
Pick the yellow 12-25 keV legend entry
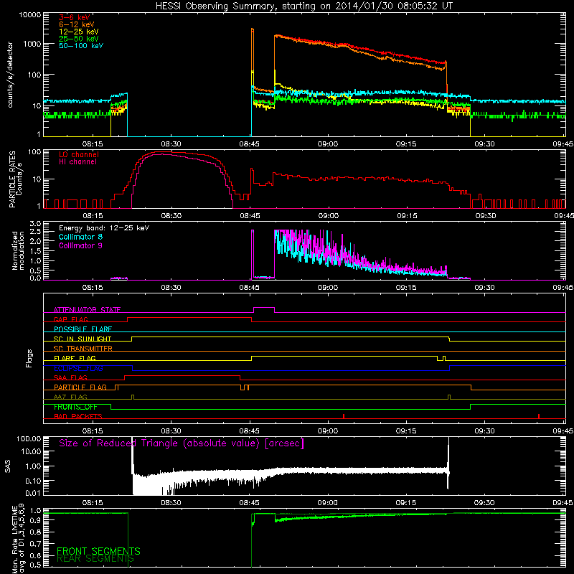(79, 32)
